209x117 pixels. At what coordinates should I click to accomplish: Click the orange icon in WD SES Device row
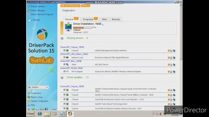tap(169, 65)
